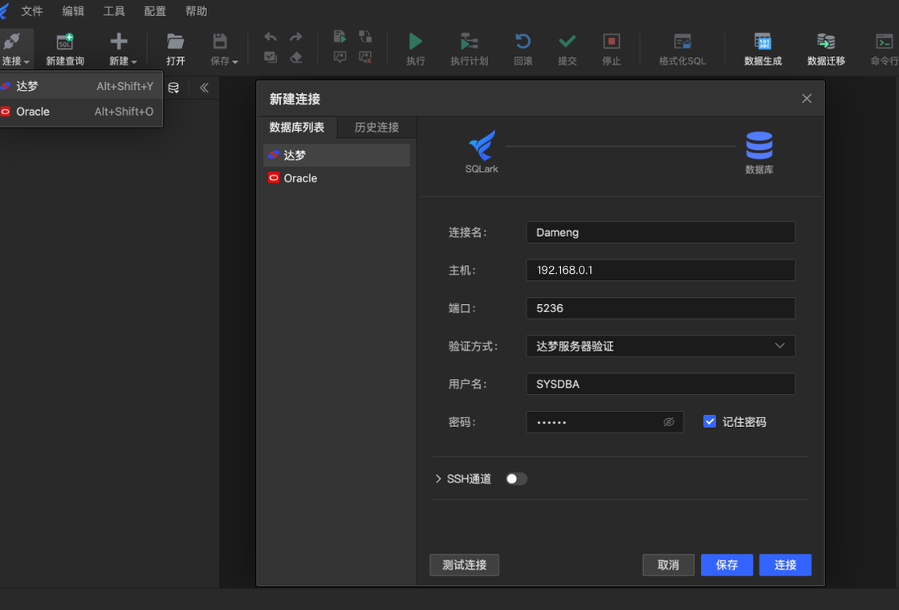899x610 pixels.
Task: Open the 编辑 menu
Action: point(73,11)
